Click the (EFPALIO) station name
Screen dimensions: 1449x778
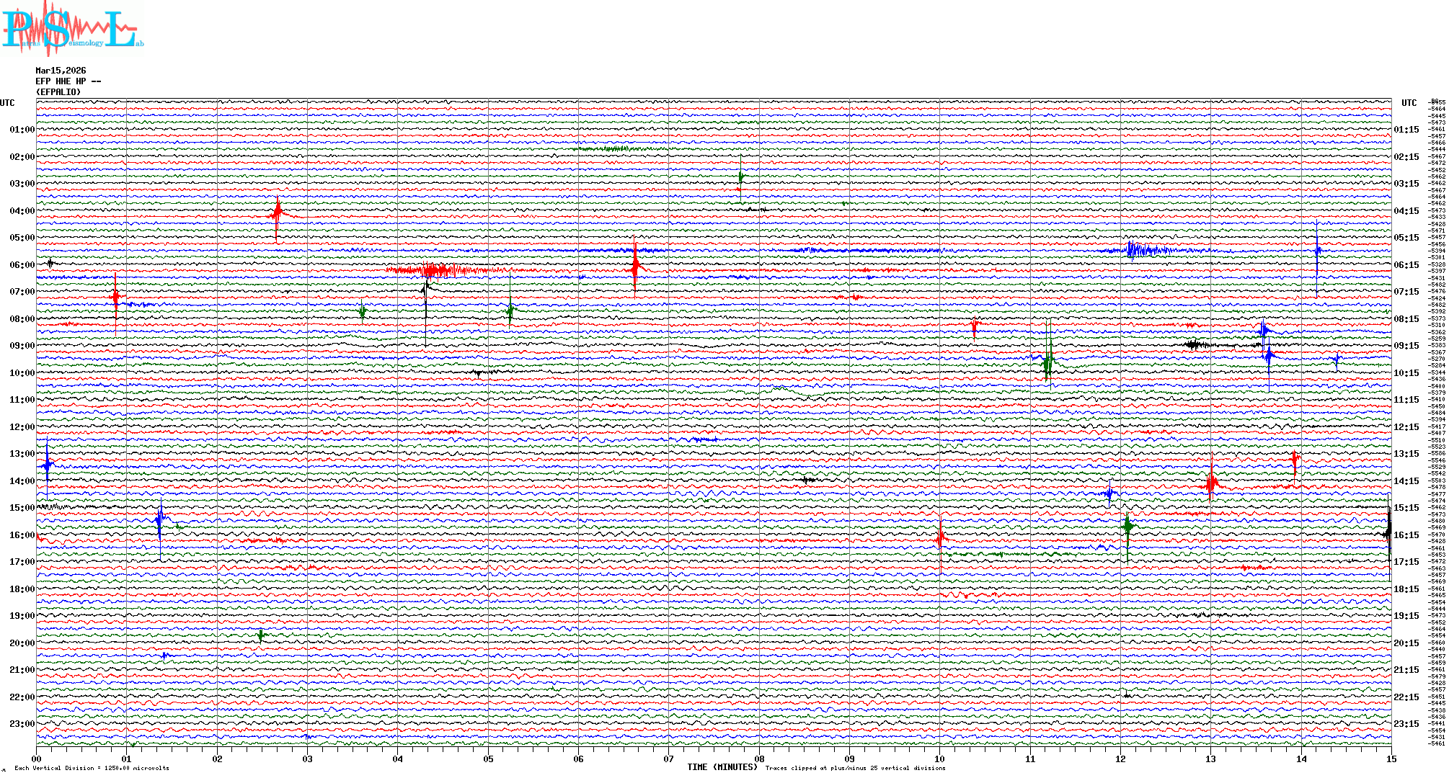[58, 92]
